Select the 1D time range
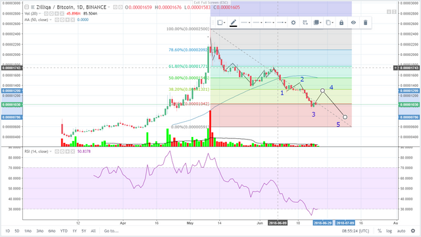The height and width of the screenshot is (237, 421). click(x=7, y=231)
